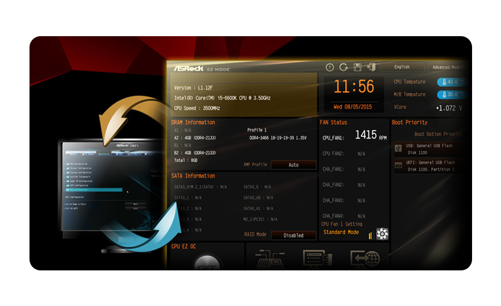Click the SATA3_A0 : N/A entry
This screenshot has width=501, height=306.
pyautogui.click(x=258, y=198)
